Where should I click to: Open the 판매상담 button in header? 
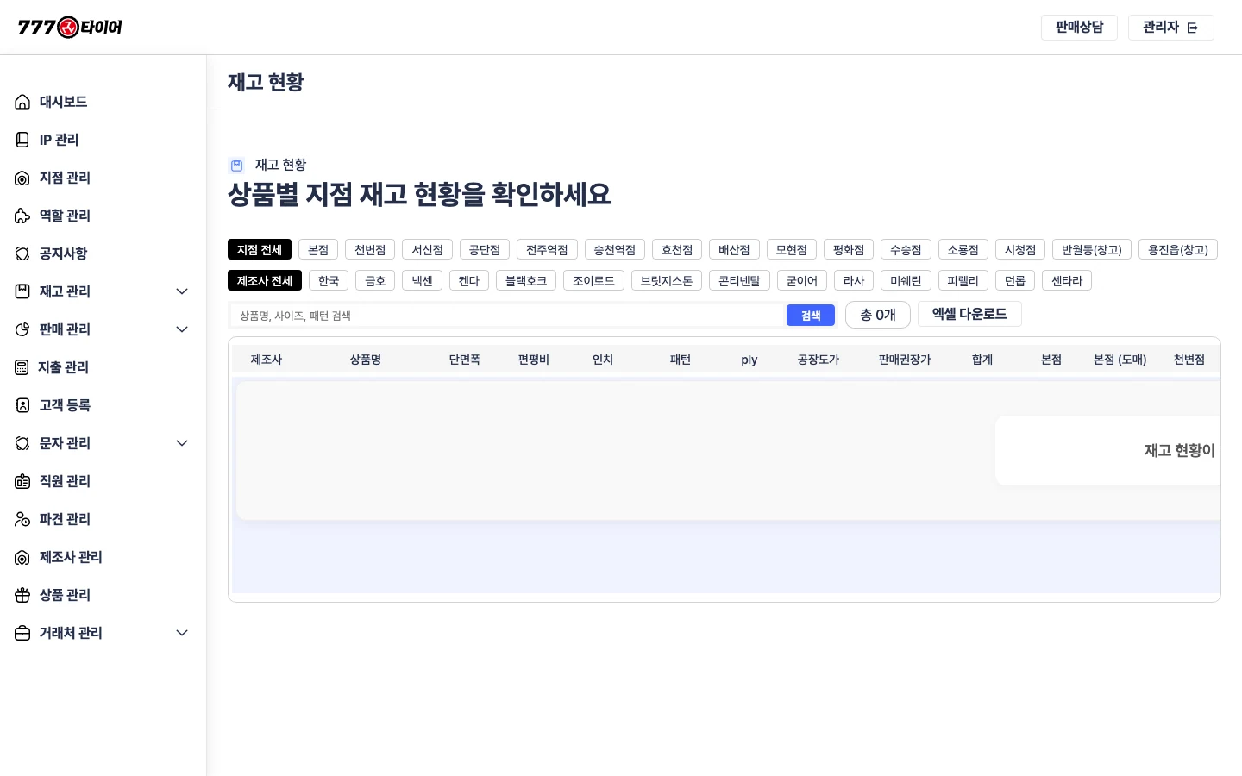click(1079, 28)
